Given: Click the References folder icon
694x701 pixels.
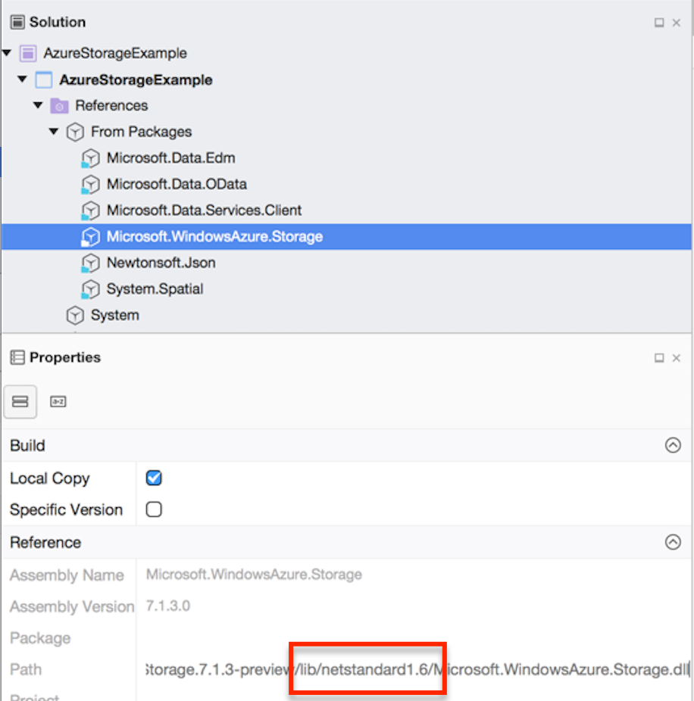Looking at the screenshot, I should click(x=58, y=105).
